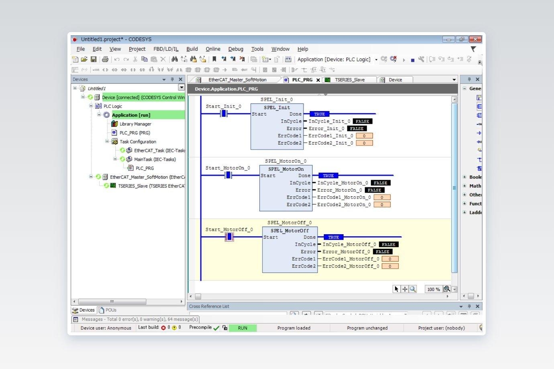The width and height of the screenshot is (554, 369).
Task: Collapse the Task Configuration node
Action: coord(107,141)
